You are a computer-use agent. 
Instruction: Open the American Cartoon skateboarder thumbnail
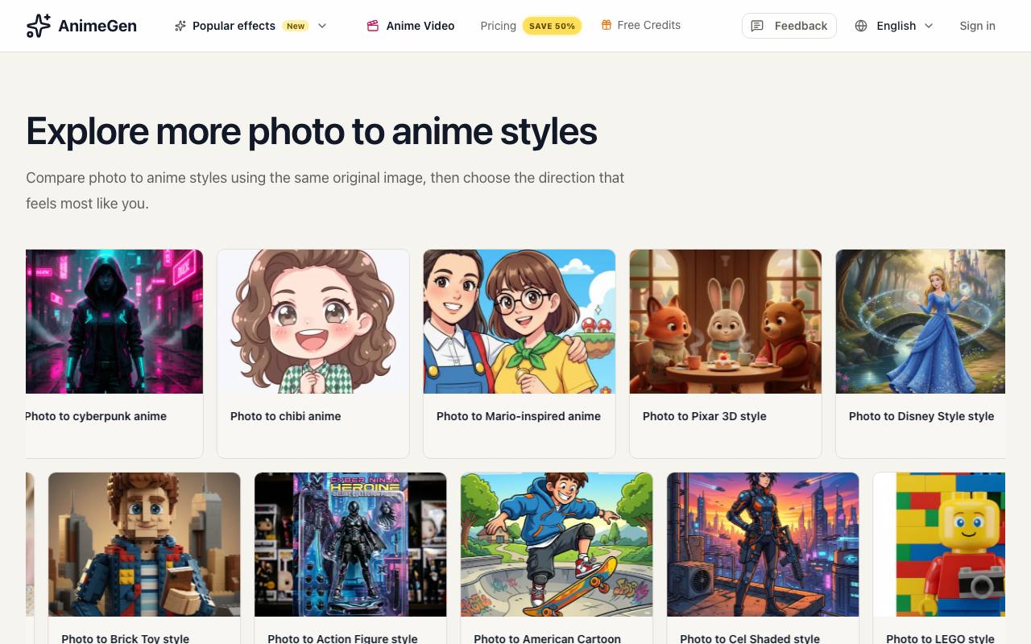pos(557,544)
